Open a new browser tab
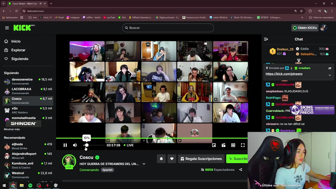Viewport: 336px width, 189px height. click(x=51, y=4)
